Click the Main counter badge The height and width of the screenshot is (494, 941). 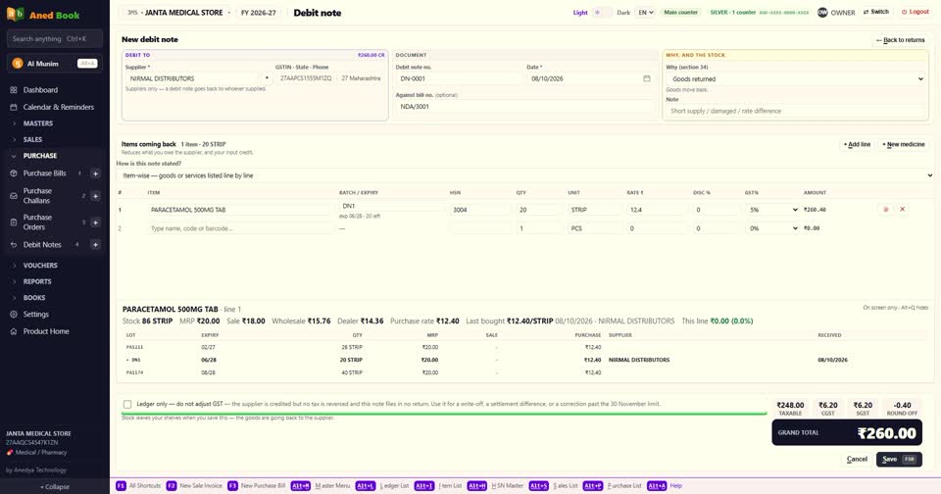coord(680,12)
